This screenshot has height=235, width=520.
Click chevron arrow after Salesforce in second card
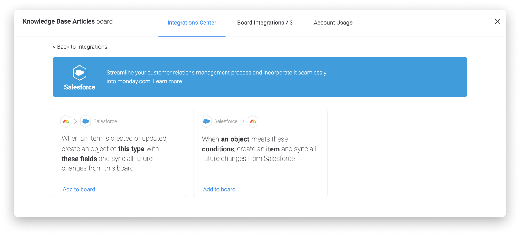tap(243, 121)
